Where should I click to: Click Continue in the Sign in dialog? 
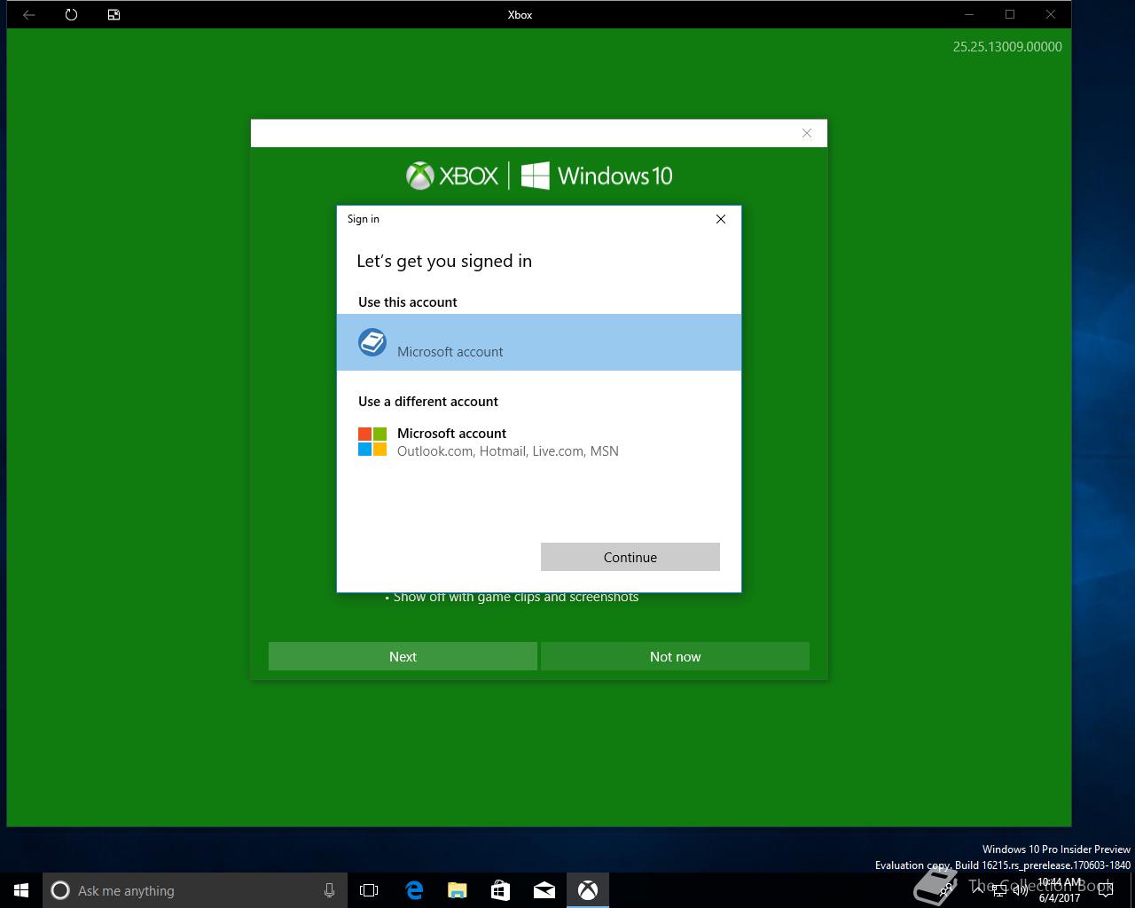pyautogui.click(x=630, y=557)
